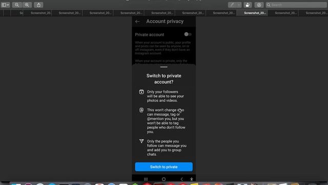328x185 pixels.
Task: Click the @ mention icon in the sheet
Action: click(141, 110)
